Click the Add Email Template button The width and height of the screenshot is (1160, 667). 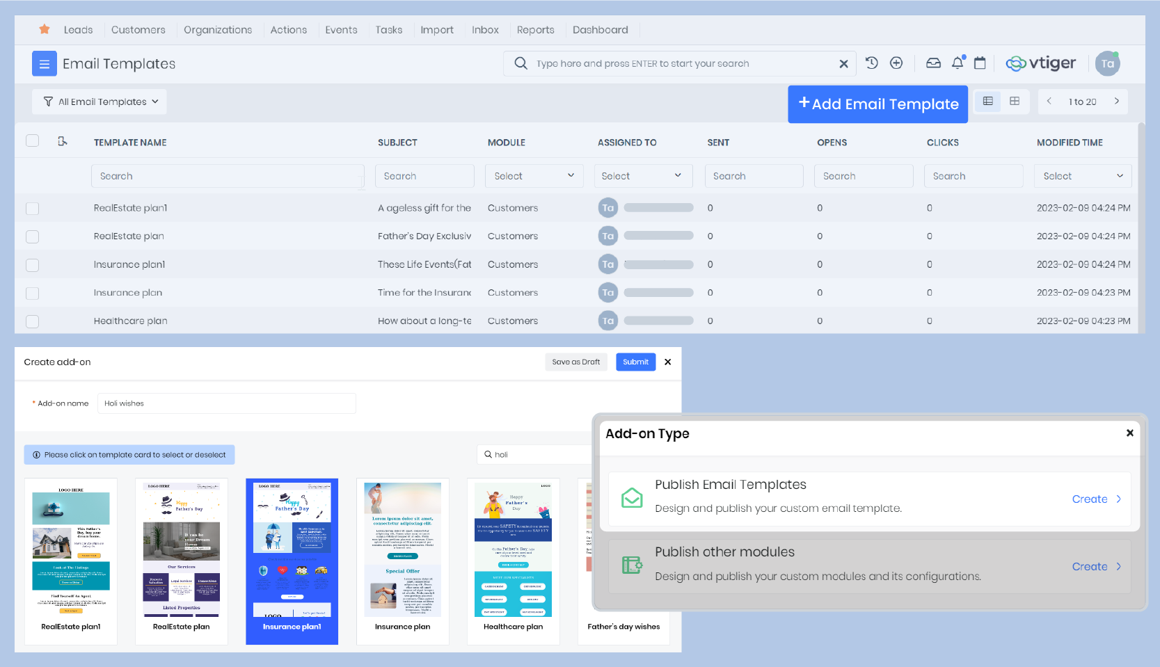pos(877,104)
